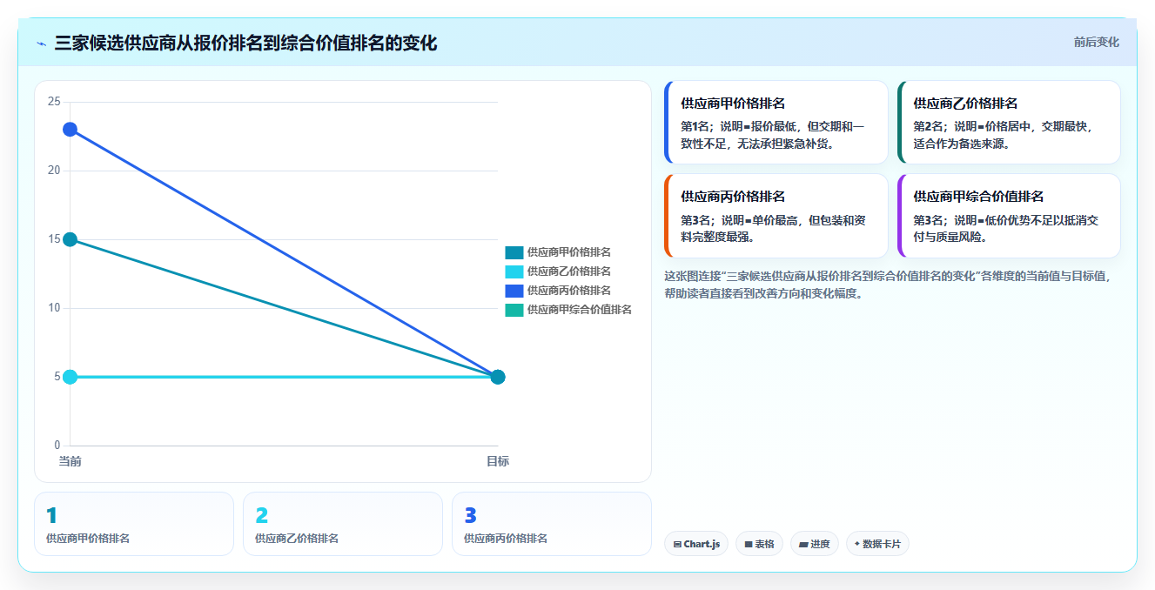1155x590 pixels.
Task: Click the y-axis label 20
Action: 54,171
